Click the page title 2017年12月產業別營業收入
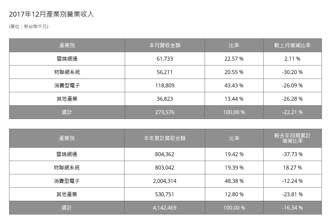The width and height of the screenshot is (331, 221). point(51,14)
